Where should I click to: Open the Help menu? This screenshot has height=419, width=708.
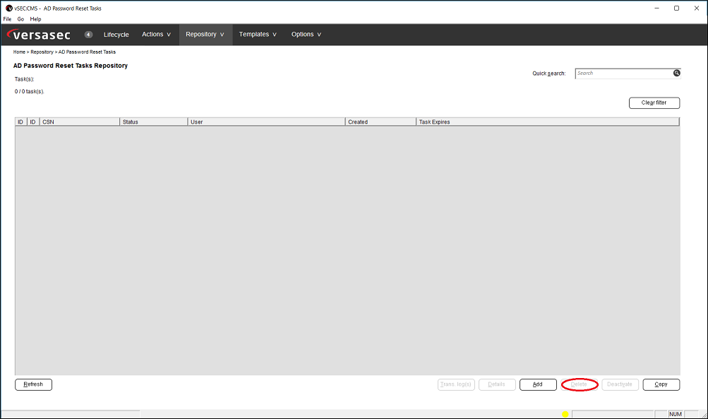[x=36, y=19]
